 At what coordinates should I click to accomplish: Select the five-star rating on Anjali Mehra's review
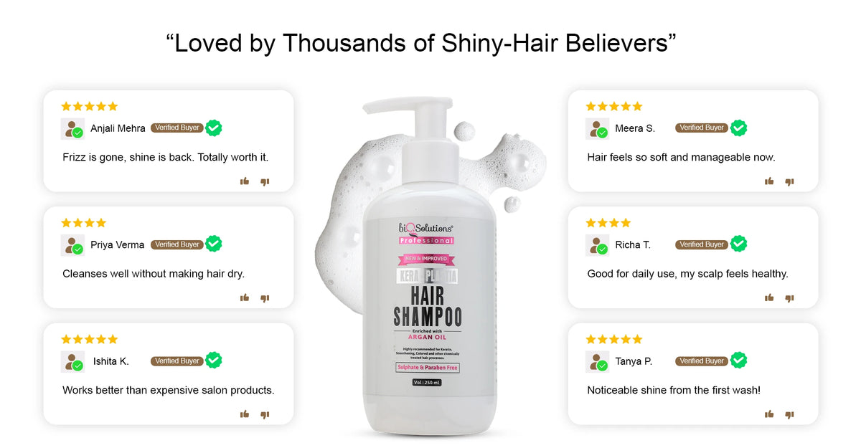90,106
